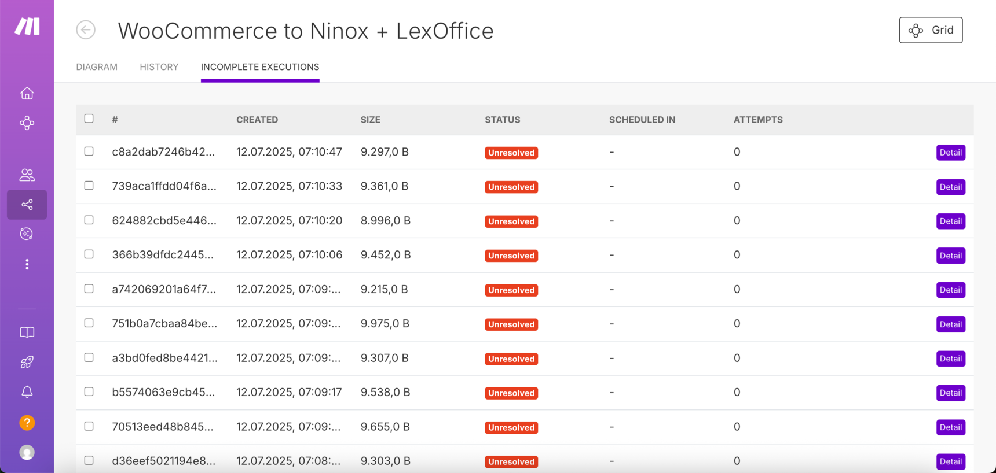
Task: Open the orange Help question icon
Action: (x=27, y=423)
